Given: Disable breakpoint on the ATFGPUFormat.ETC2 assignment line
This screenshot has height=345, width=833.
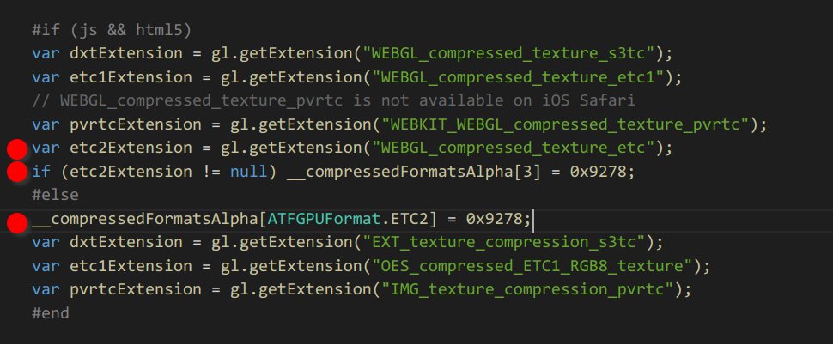Looking at the screenshot, I should click(x=16, y=223).
